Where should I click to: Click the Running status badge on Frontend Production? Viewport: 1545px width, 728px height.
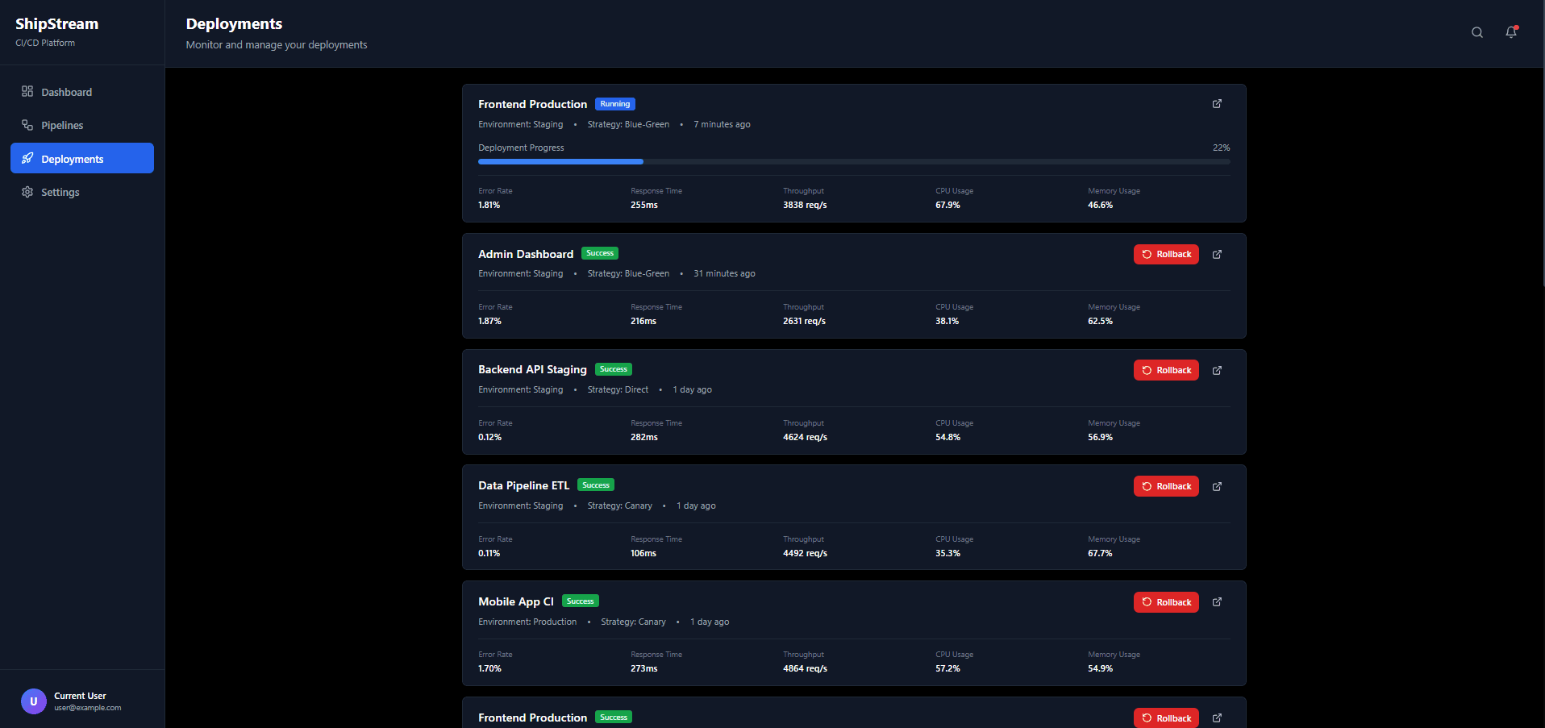pos(614,103)
